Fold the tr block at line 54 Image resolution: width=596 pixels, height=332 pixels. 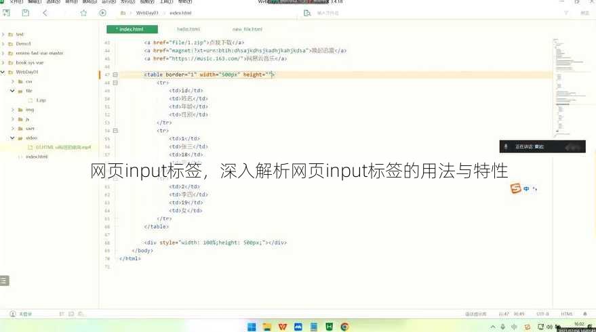pos(115,131)
